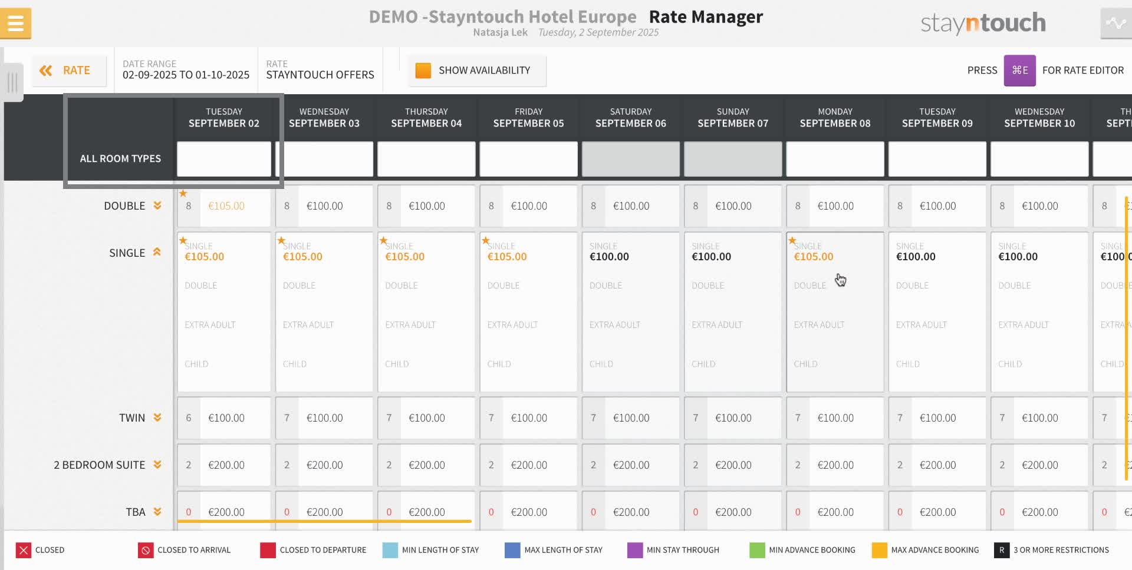The width and height of the screenshot is (1132, 570).
Task: Click the MIN STAY THROUGH purple swatch
Action: tap(635, 550)
